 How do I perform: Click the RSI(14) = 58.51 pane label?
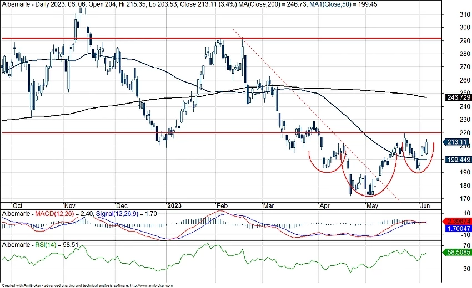57,245
